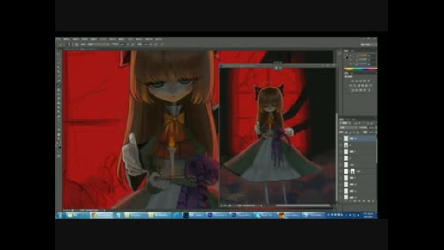The width and height of the screenshot is (444, 250).
Task: Toggle visibility of the highlighted top layer
Action: [341, 138]
